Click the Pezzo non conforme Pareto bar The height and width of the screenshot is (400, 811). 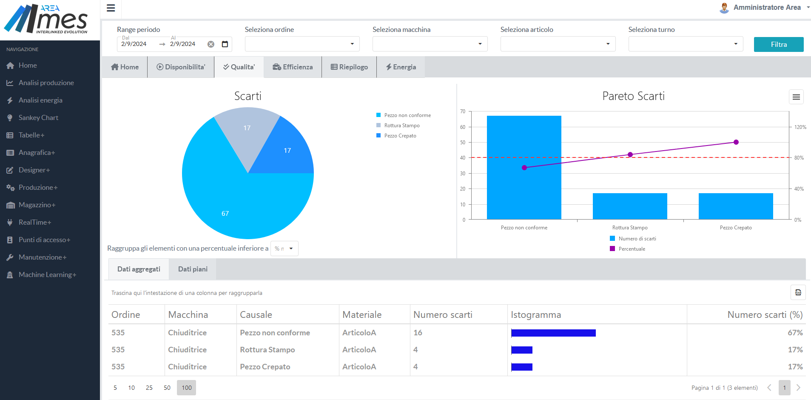[524, 168]
